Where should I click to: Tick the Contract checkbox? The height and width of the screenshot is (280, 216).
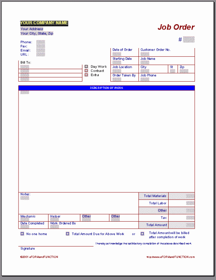pyautogui.click(x=86, y=71)
